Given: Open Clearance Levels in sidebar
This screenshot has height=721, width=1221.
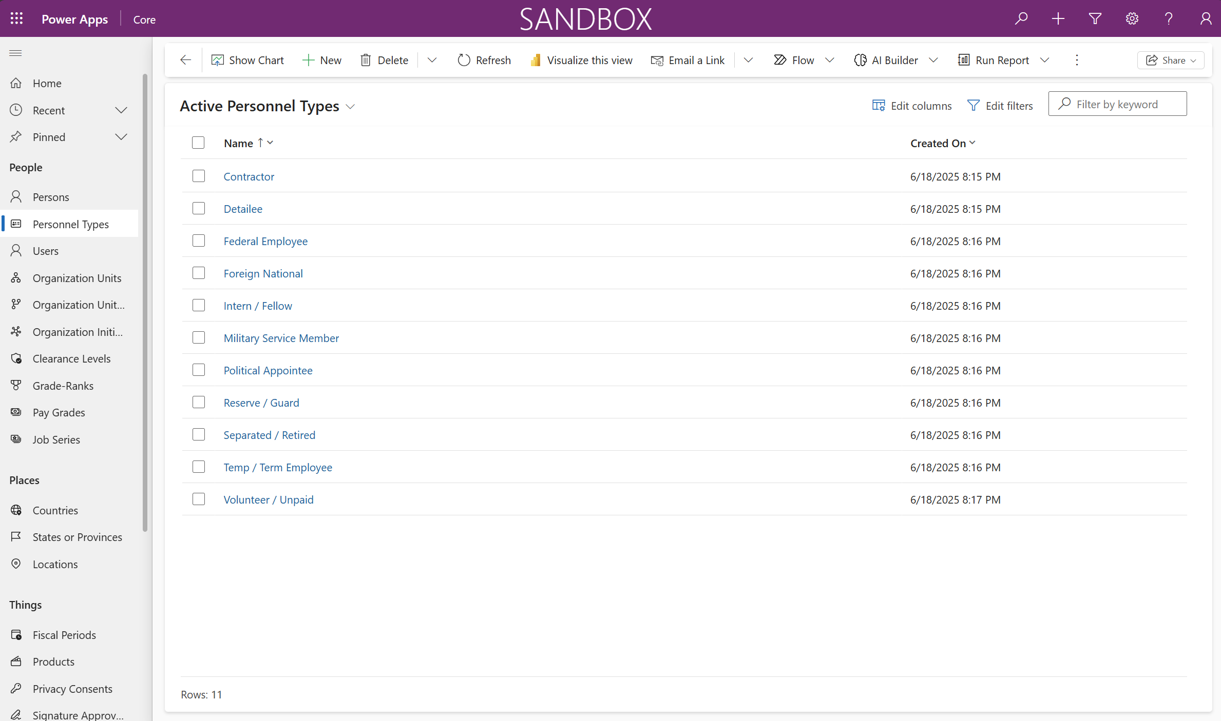Looking at the screenshot, I should tap(69, 358).
